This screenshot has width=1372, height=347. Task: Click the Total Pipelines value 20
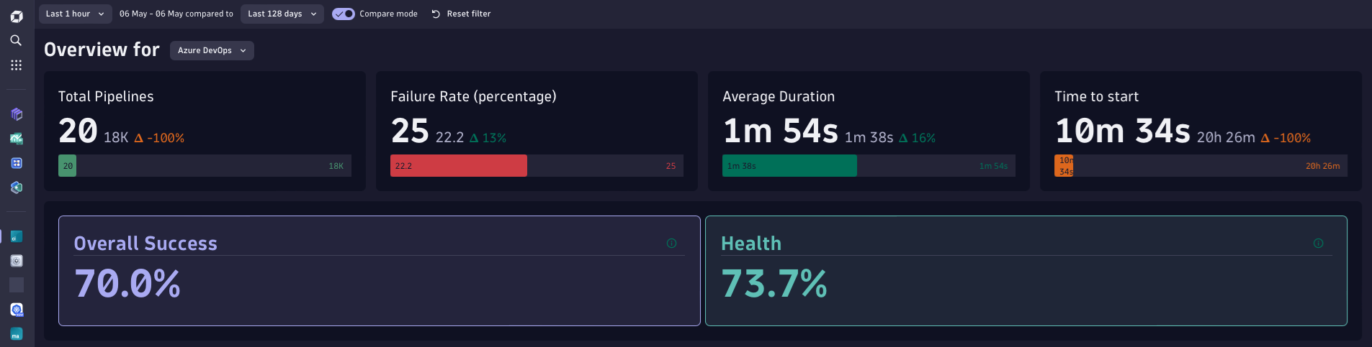pos(78,131)
